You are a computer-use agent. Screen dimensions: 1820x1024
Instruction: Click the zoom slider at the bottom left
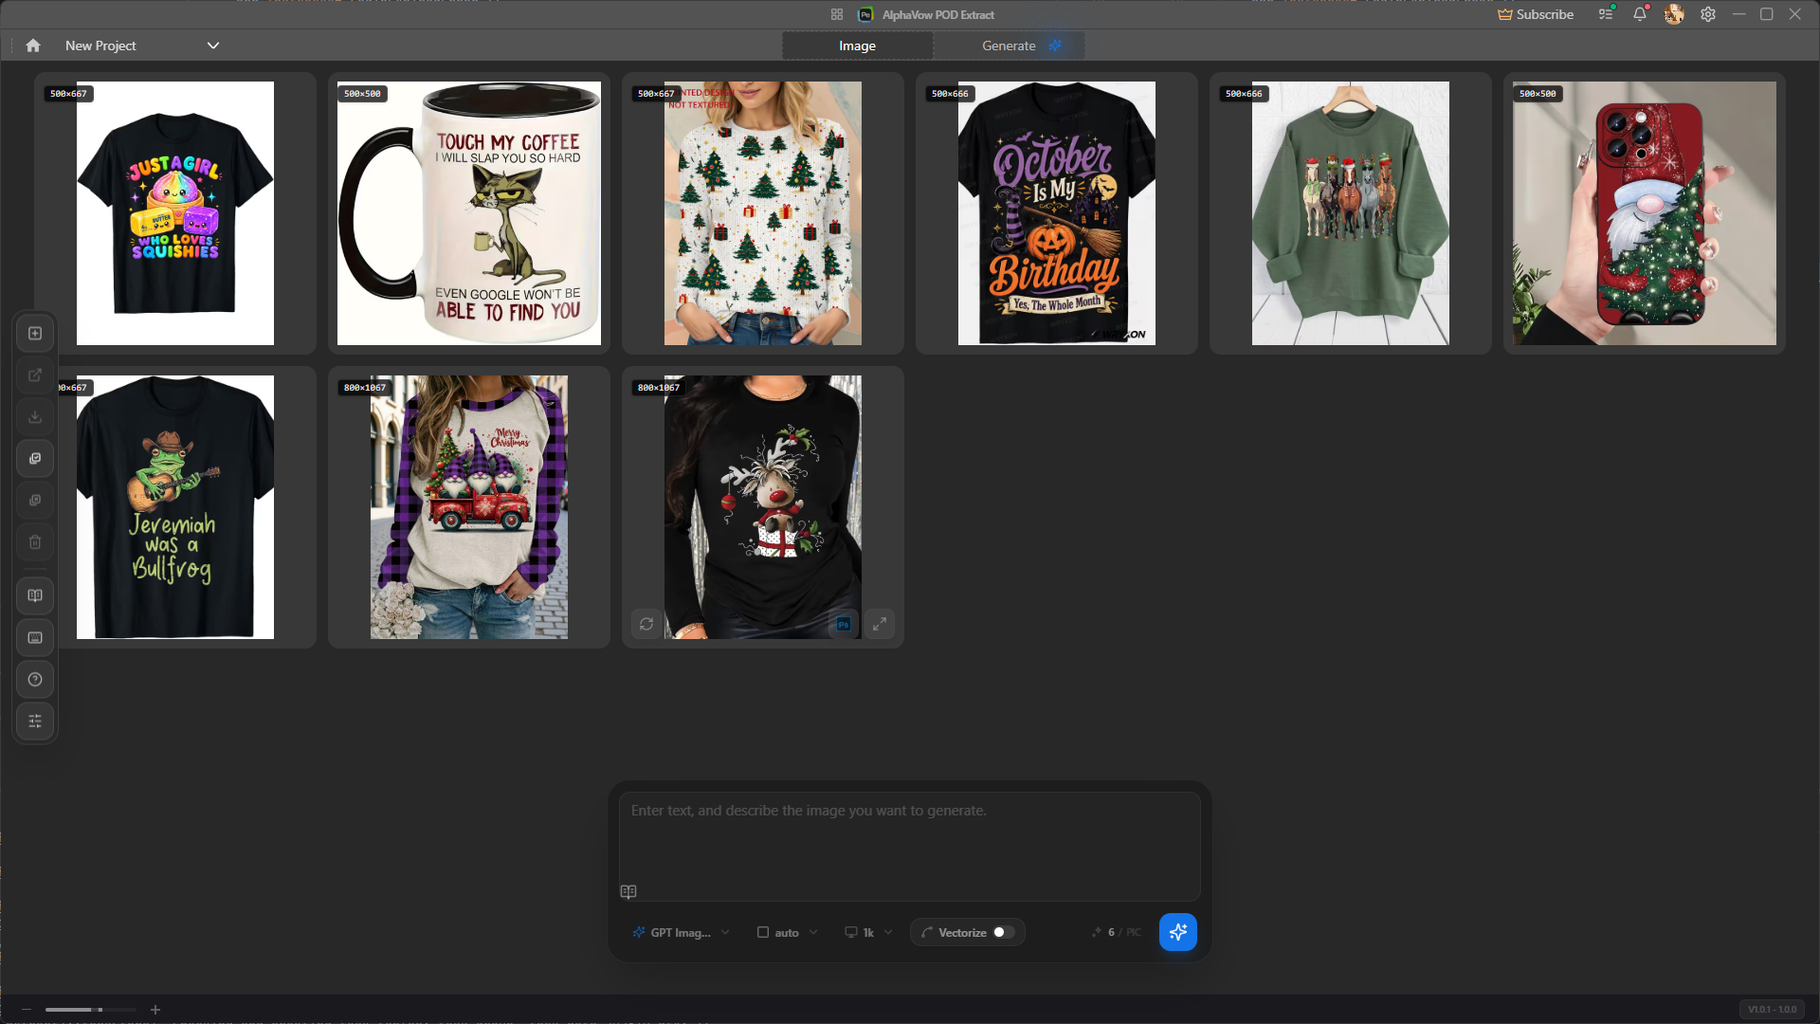(x=90, y=1010)
